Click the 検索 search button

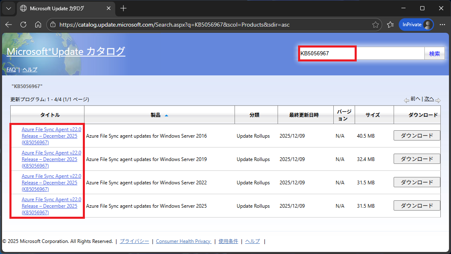pos(434,53)
